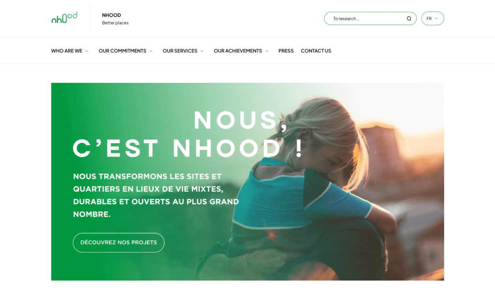This screenshot has width=495, height=291.
Task: Click the NHOOD site title text
Action: point(112,15)
